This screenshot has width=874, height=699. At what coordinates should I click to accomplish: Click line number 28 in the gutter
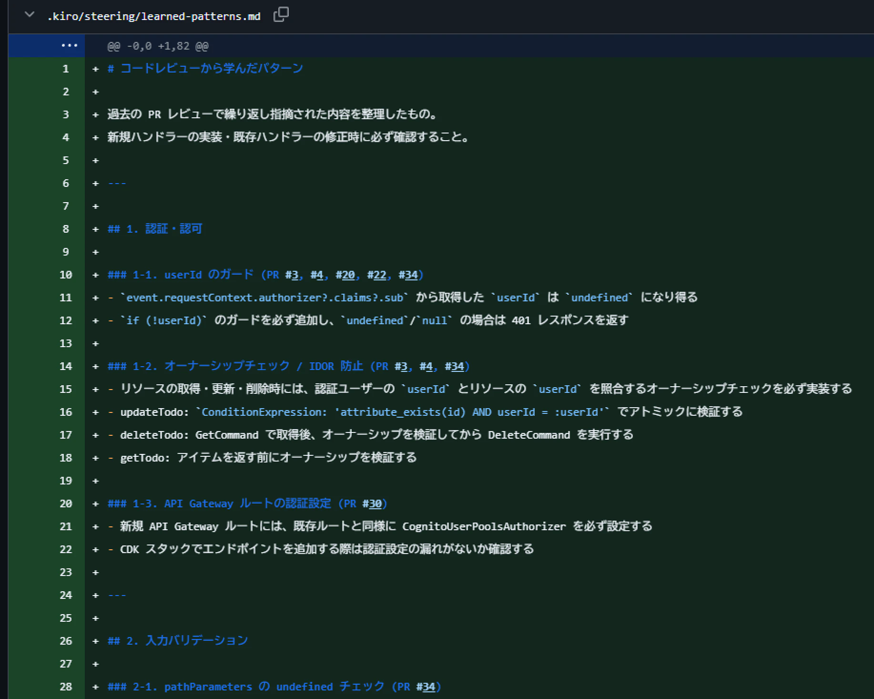coord(66,687)
